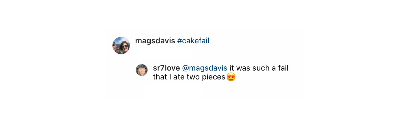The image size is (401, 120).
Task: Follow the @magsdavis mention link
Action: [205, 68]
